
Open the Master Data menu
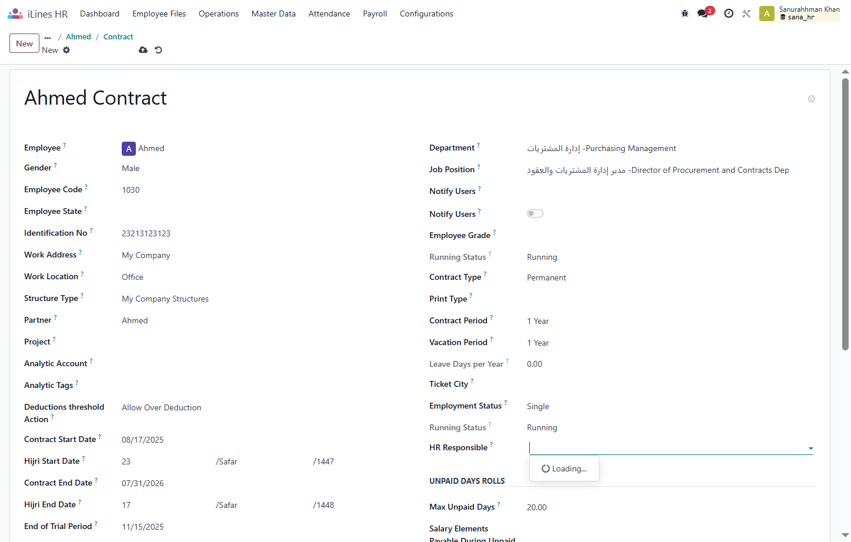coord(273,14)
